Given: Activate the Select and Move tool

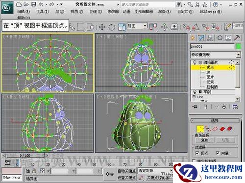Looking at the screenshot, I should (x=102, y=27).
